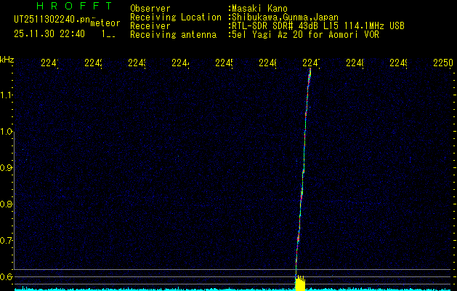Image resolution: width=457 pixels, height=291 pixels.
Task: Click the 1.0 frequency axis tick
Action: tap(7, 132)
